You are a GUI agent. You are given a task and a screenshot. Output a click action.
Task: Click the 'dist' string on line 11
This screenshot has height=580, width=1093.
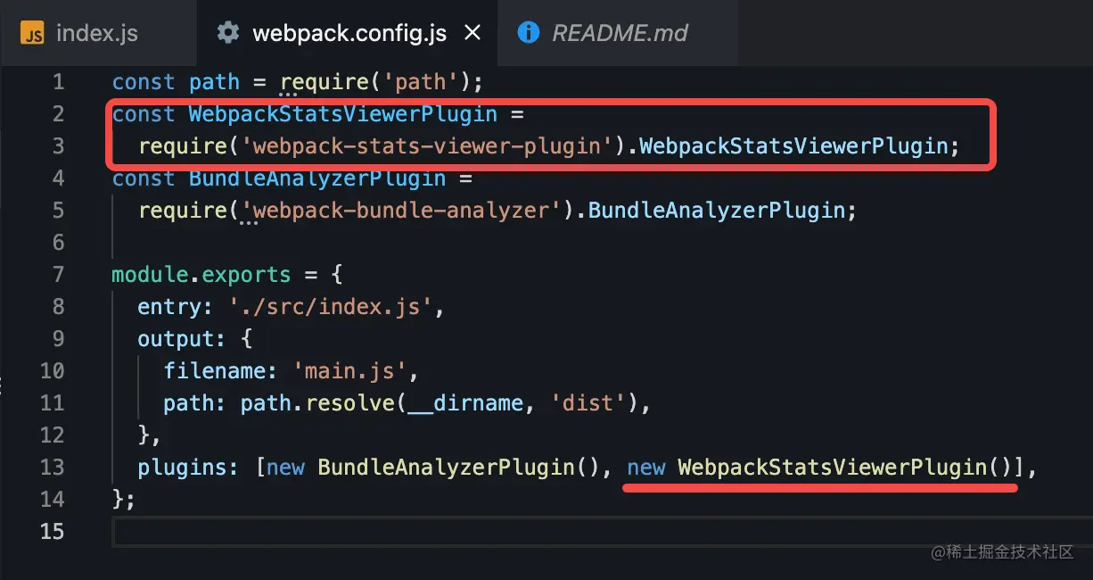[588, 403]
